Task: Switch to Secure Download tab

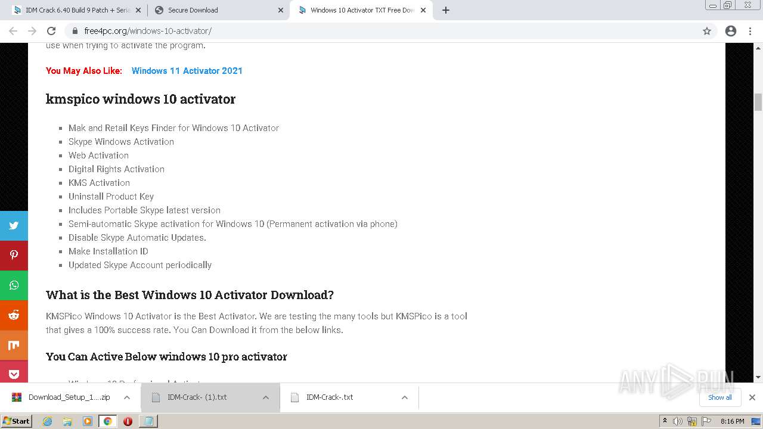Action: click(x=218, y=10)
